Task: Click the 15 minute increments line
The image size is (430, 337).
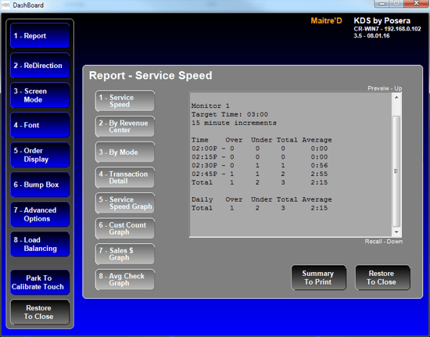Action: pyautogui.click(x=234, y=123)
